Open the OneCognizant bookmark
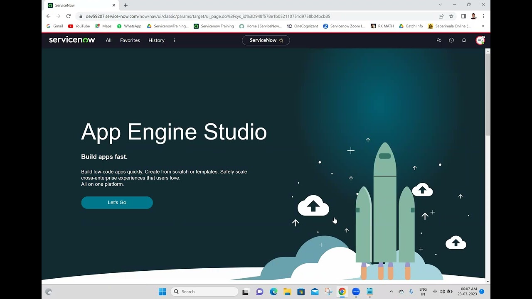This screenshot has width=532, height=299. [302, 26]
